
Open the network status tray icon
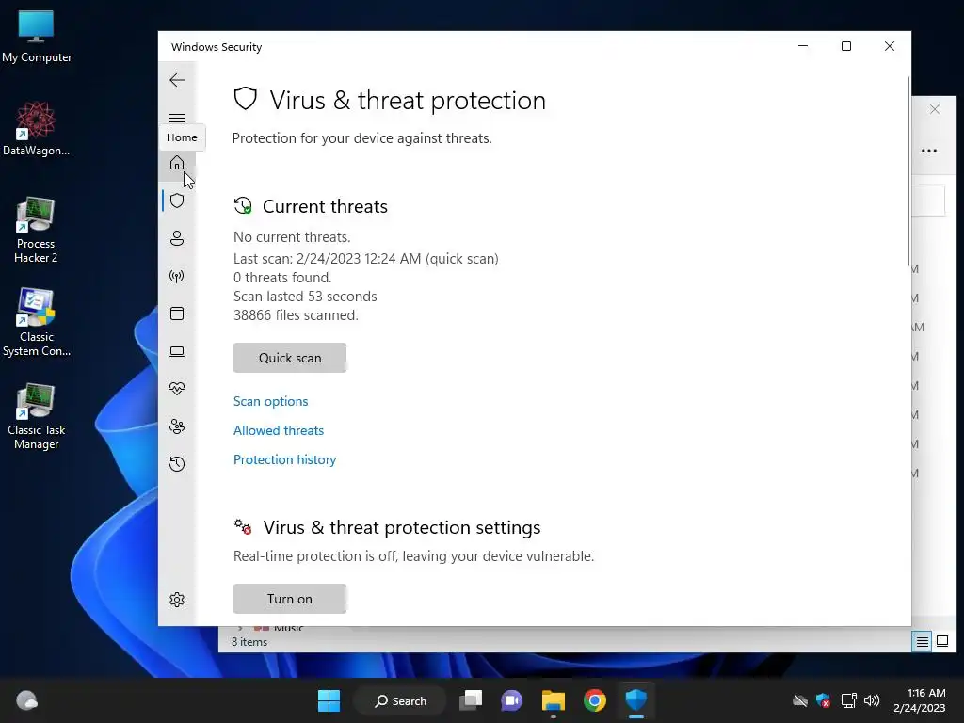[x=848, y=700]
